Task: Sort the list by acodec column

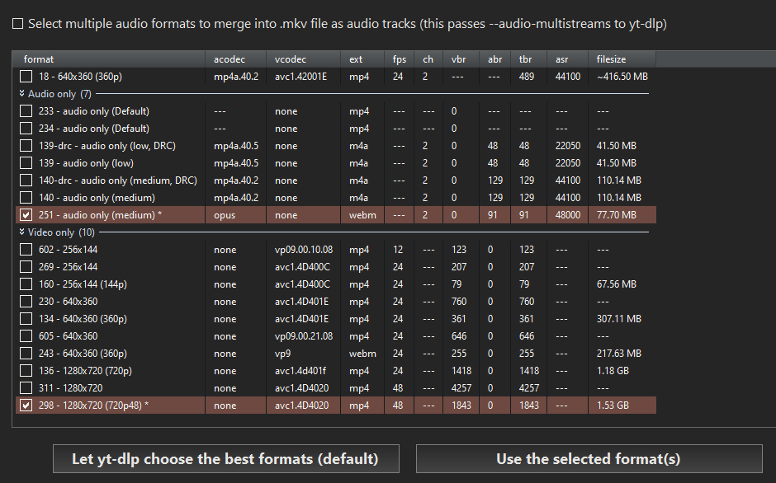Action: pos(235,59)
